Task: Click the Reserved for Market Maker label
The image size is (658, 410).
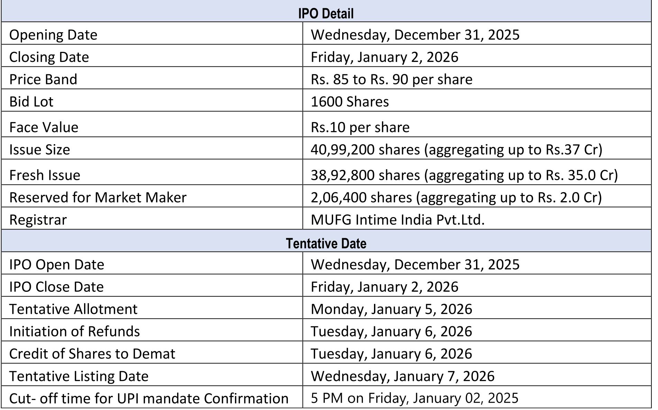Action: pyautogui.click(x=98, y=197)
